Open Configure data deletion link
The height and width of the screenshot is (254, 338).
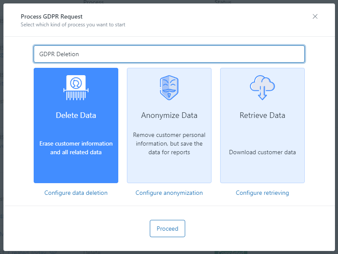tap(76, 193)
